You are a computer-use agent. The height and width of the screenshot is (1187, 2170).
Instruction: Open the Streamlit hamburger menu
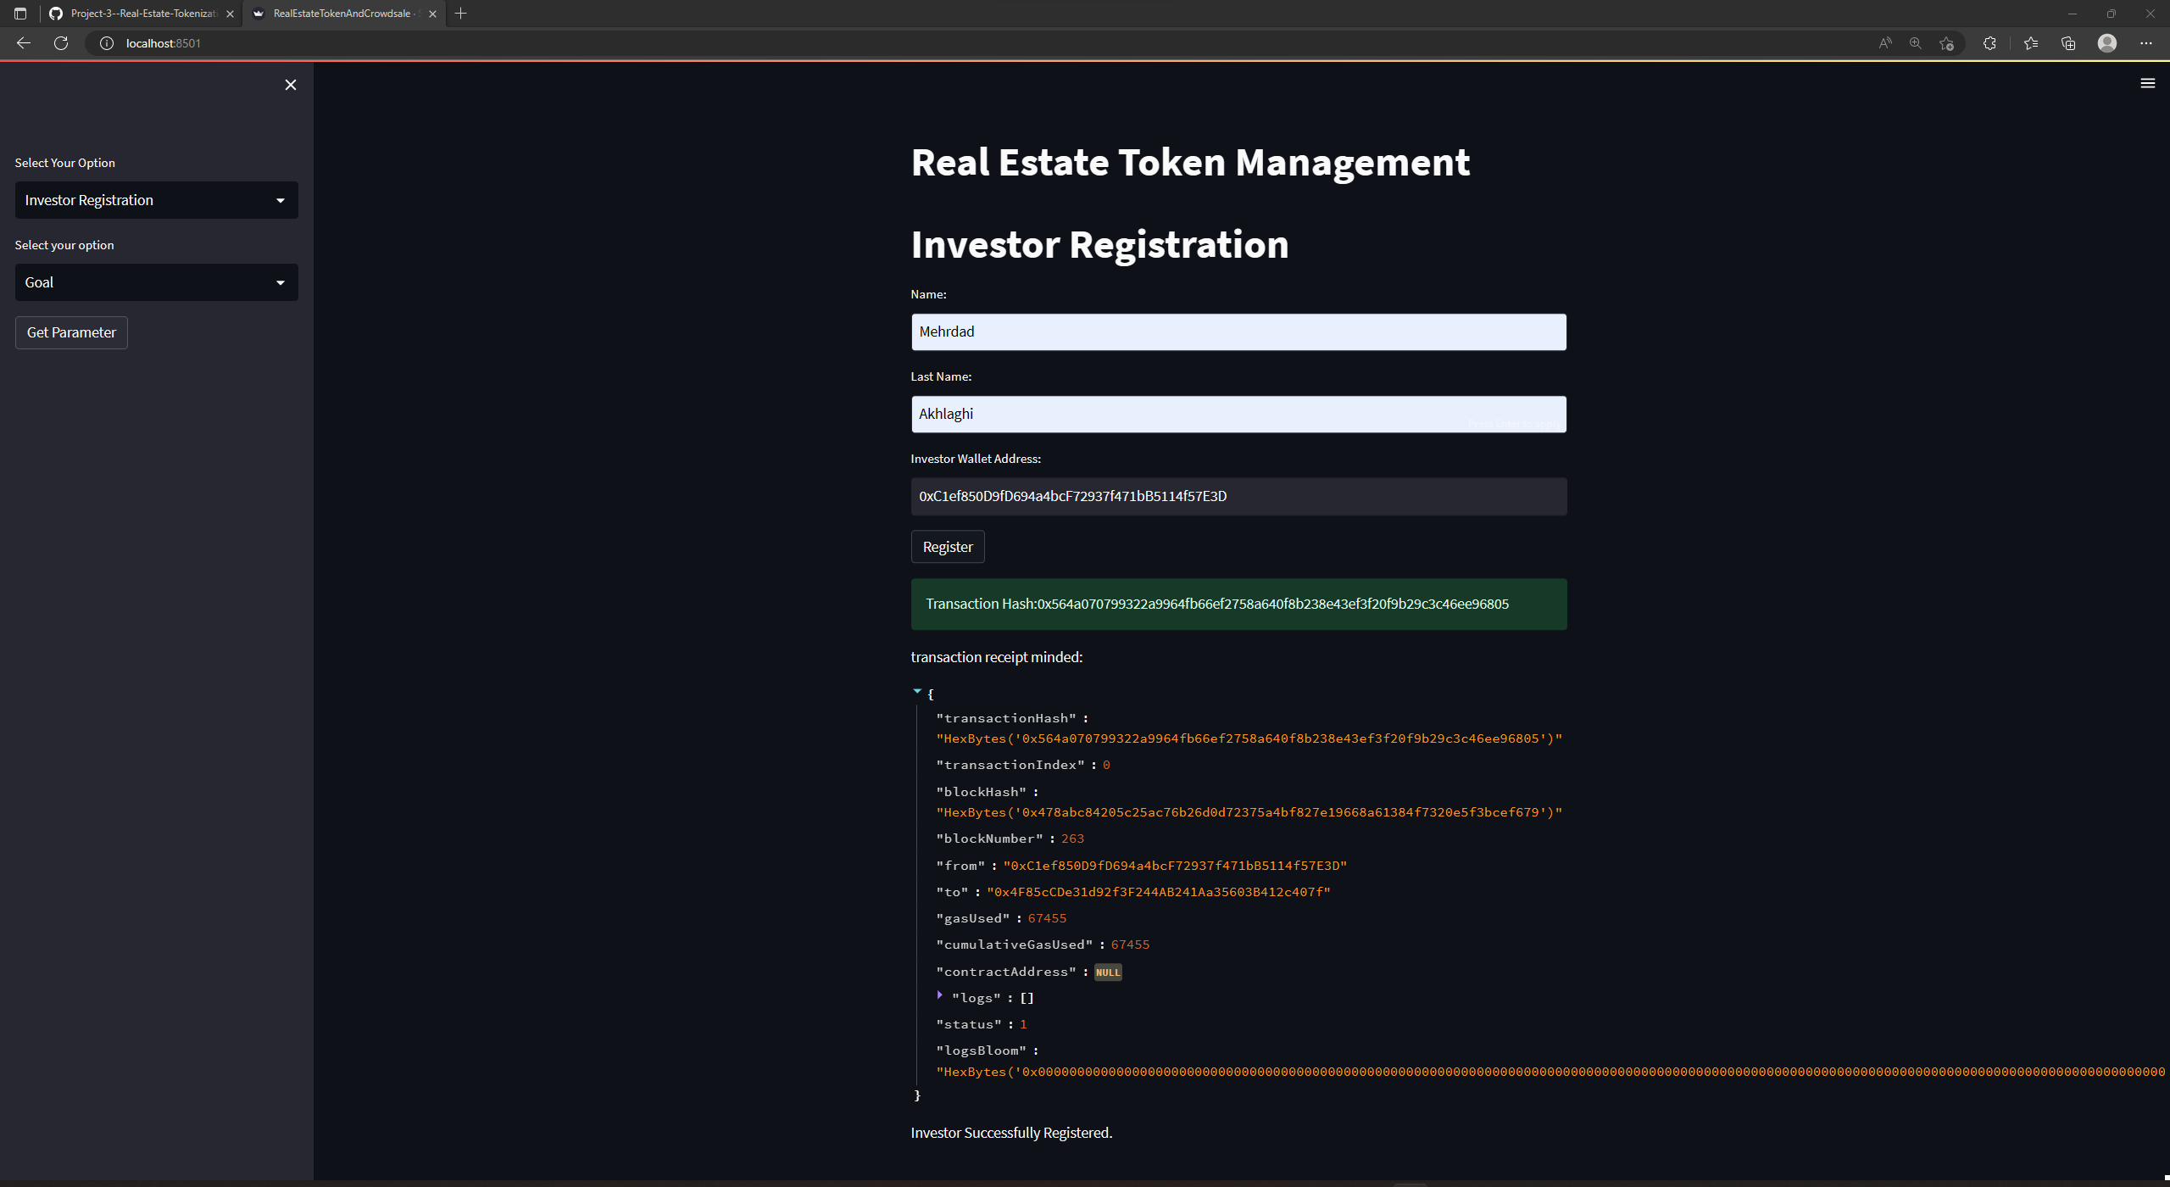coord(2148,82)
